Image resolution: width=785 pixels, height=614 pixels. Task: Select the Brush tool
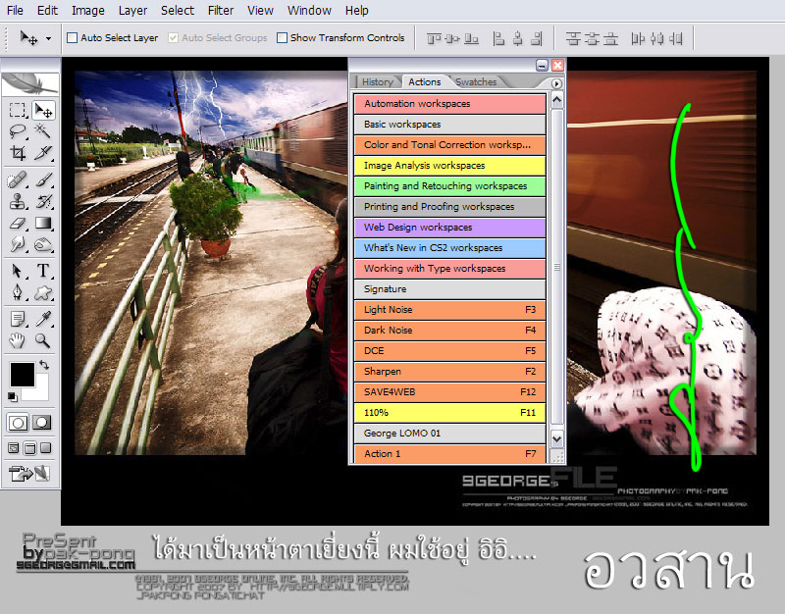click(x=43, y=179)
